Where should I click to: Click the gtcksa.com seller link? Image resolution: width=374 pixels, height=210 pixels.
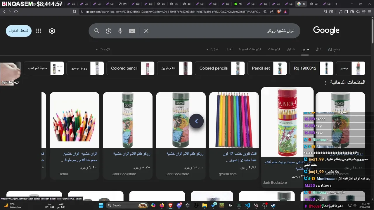(x=228, y=174)
